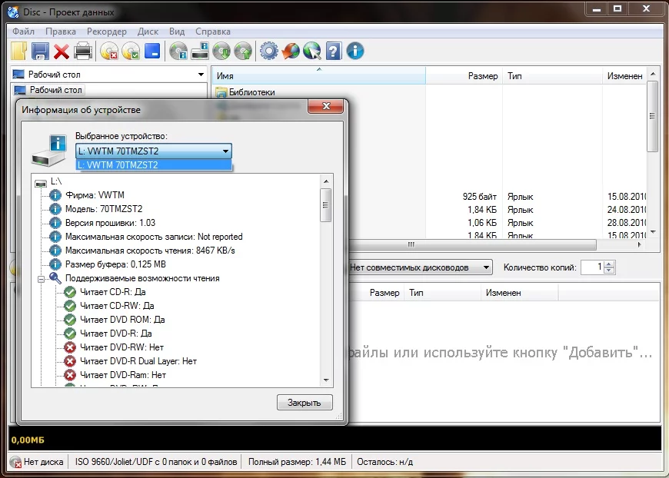Select Версия прошивки: 1.03 entry
This screenshot has width=669, height=478.
point(110,223)
